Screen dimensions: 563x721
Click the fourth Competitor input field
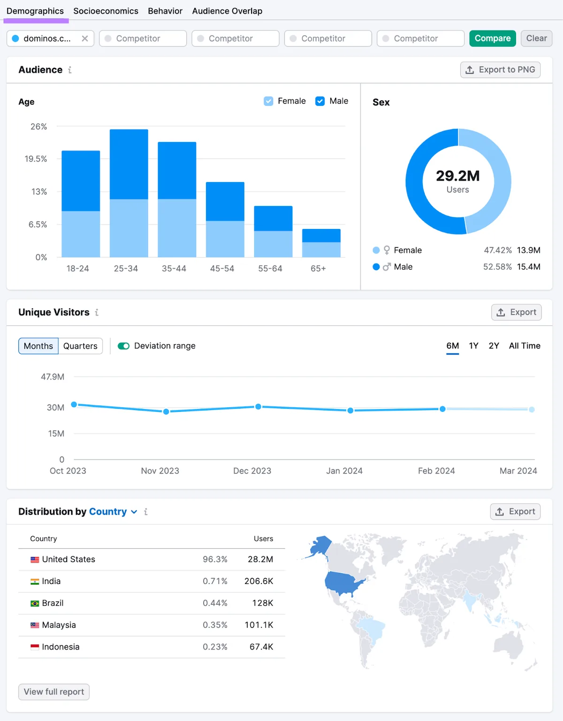pos(420,38)
